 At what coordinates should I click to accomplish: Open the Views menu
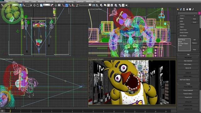(x=27, y=2)
